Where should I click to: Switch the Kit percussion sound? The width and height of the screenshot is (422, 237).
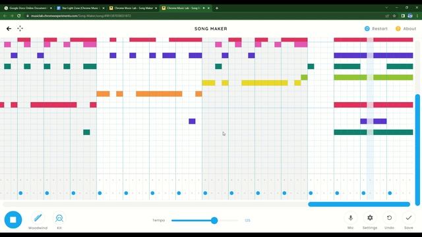coord(59,221)
